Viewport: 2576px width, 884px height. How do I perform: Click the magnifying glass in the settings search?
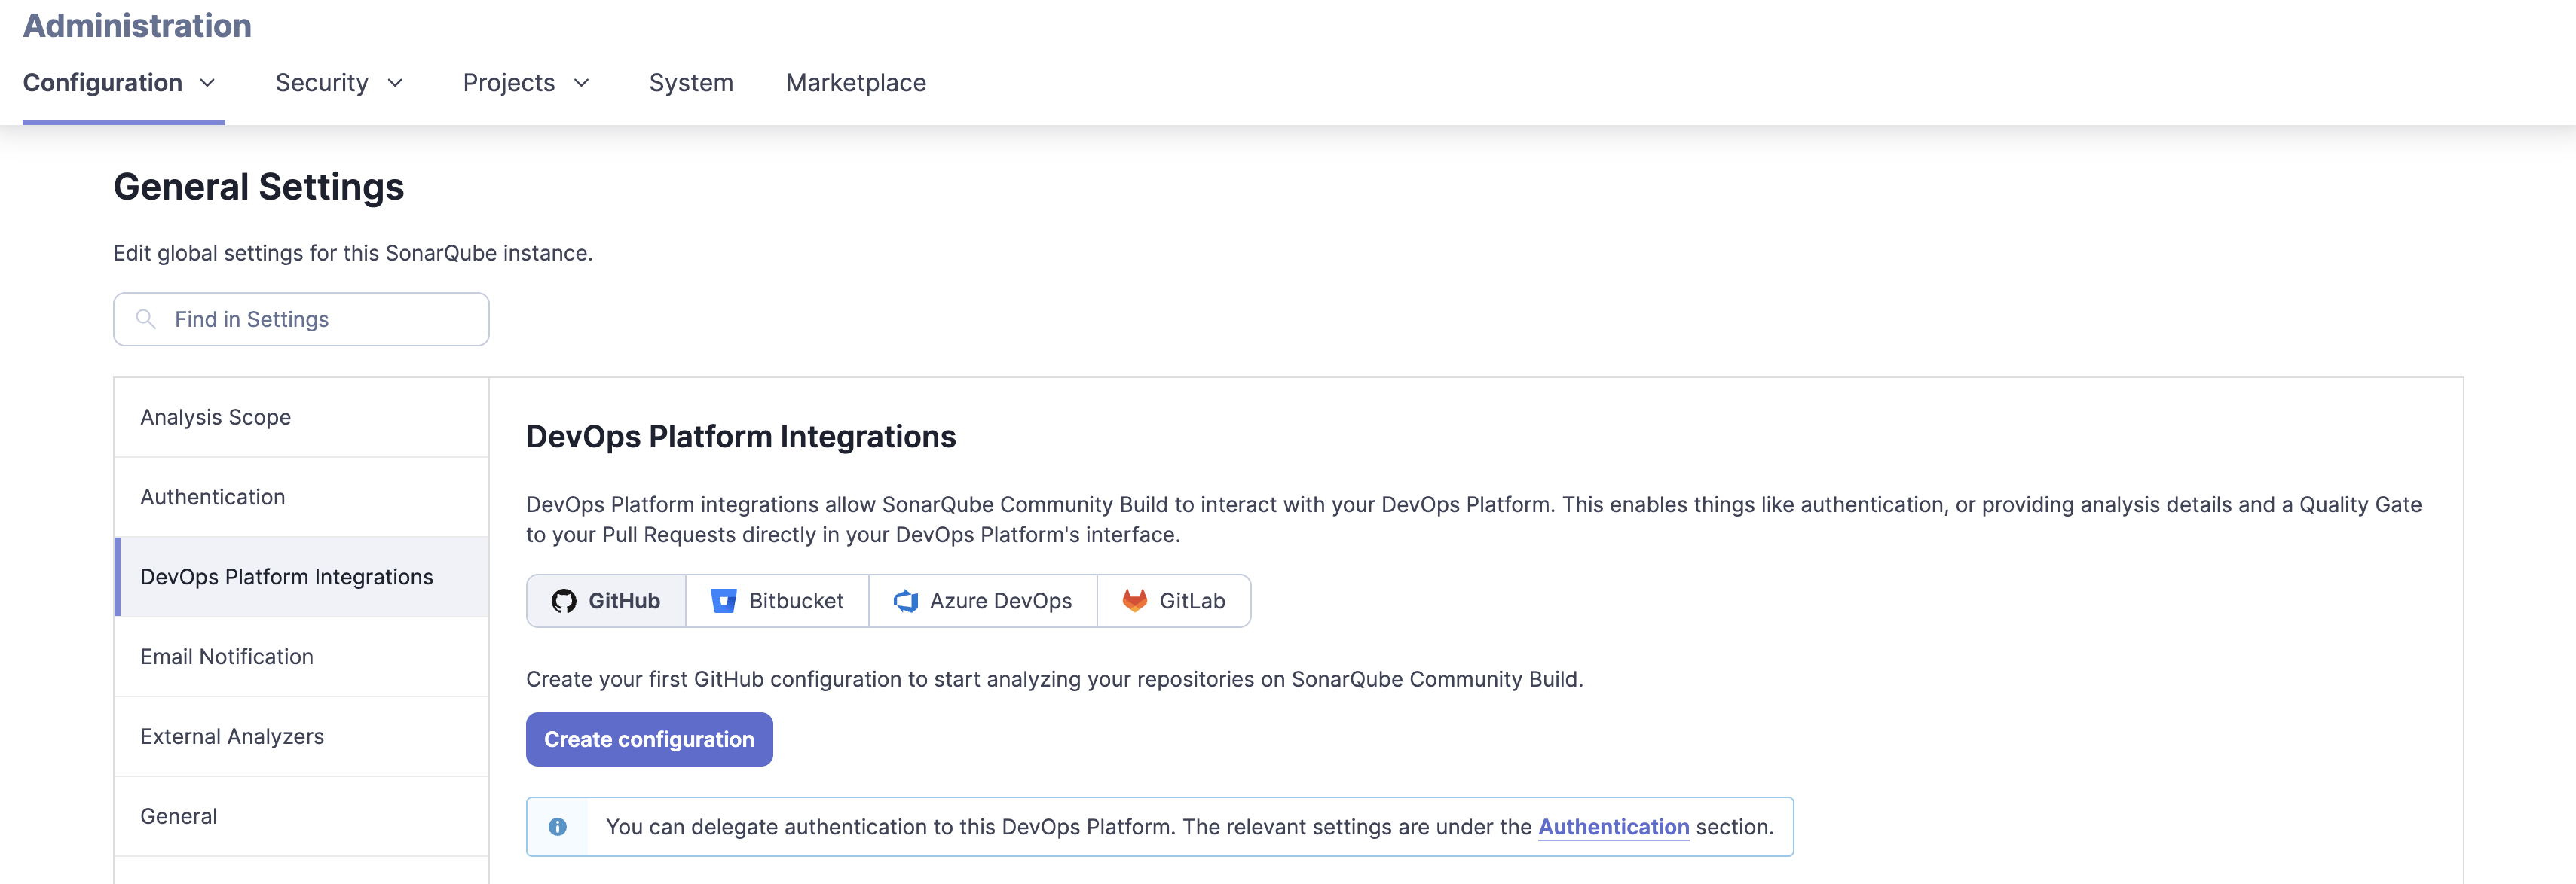(x=146, y=319)
